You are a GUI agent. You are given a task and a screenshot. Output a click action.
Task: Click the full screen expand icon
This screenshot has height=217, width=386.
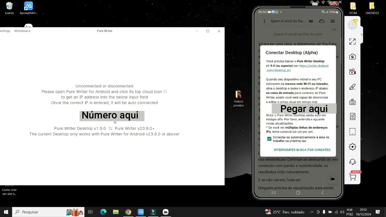pos(353,42)
